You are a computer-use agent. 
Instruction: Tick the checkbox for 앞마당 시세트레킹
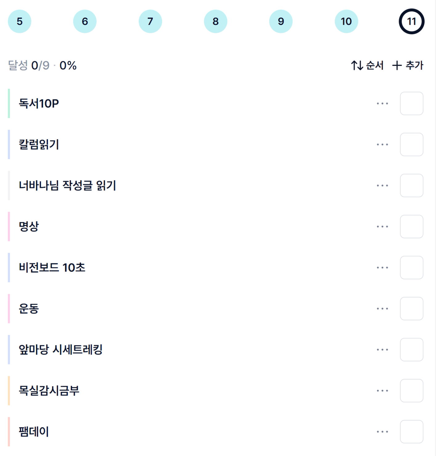pyautogui.click(x=411, y=350)
